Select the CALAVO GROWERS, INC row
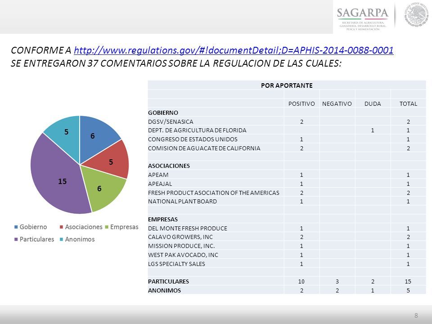The height and width of the screenshot is (324, 432). [x=287, y=237]
